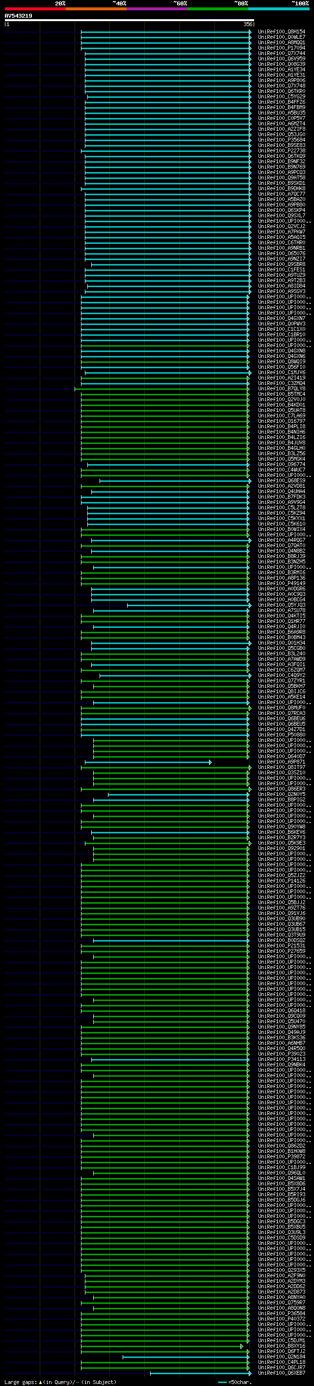
Task: Click label UniRef100_B7QLY8
Action: click(x=281, y=389)
